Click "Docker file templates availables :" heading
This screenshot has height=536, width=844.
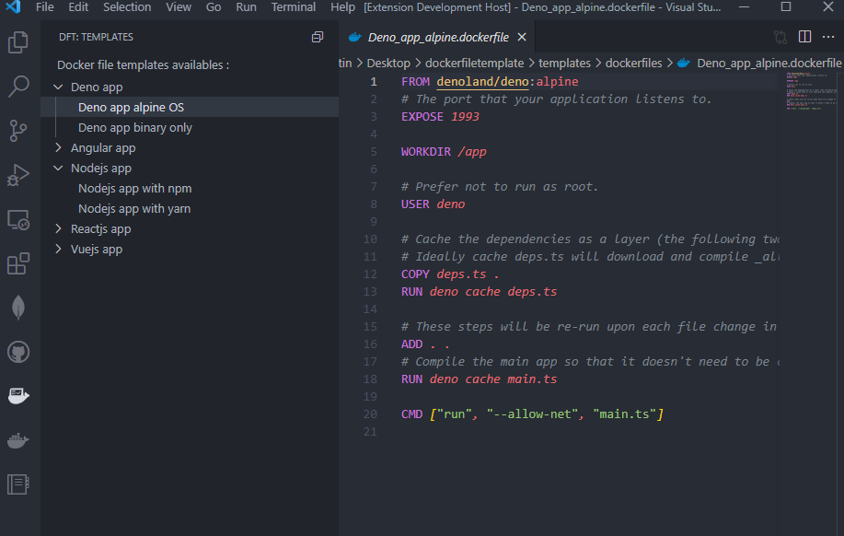(144, 64)
